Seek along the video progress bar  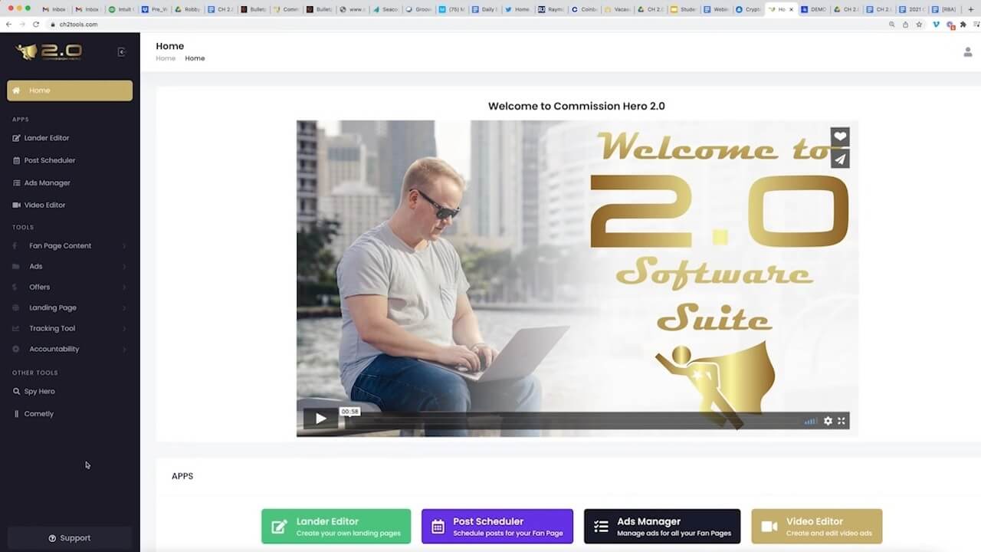coord(570,421)
